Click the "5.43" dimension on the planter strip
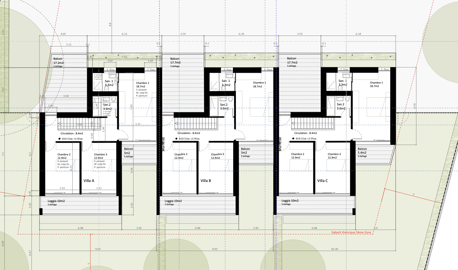The width and height of the screenshot is (458, 270). [x=125, y=57]
